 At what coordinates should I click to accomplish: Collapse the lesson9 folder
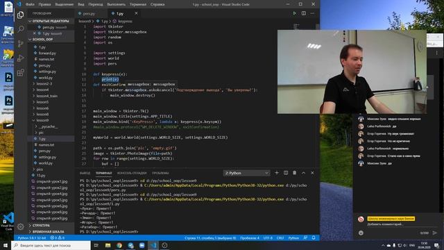click(x=42, y=120)
